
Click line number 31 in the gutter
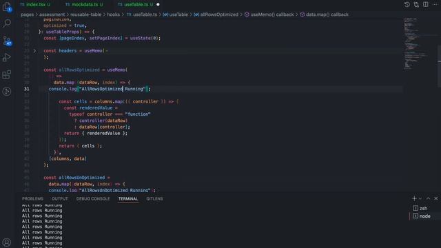(x=26, y=89)
